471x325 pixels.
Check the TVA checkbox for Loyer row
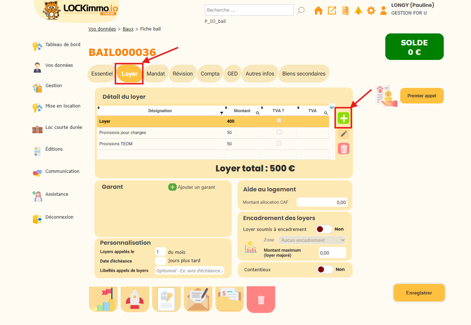click(279, 121)
